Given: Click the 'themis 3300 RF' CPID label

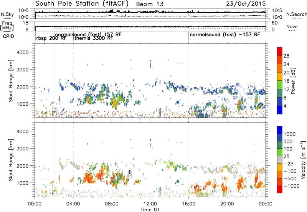Looking at the screenshot, I should tap(94, 38).
